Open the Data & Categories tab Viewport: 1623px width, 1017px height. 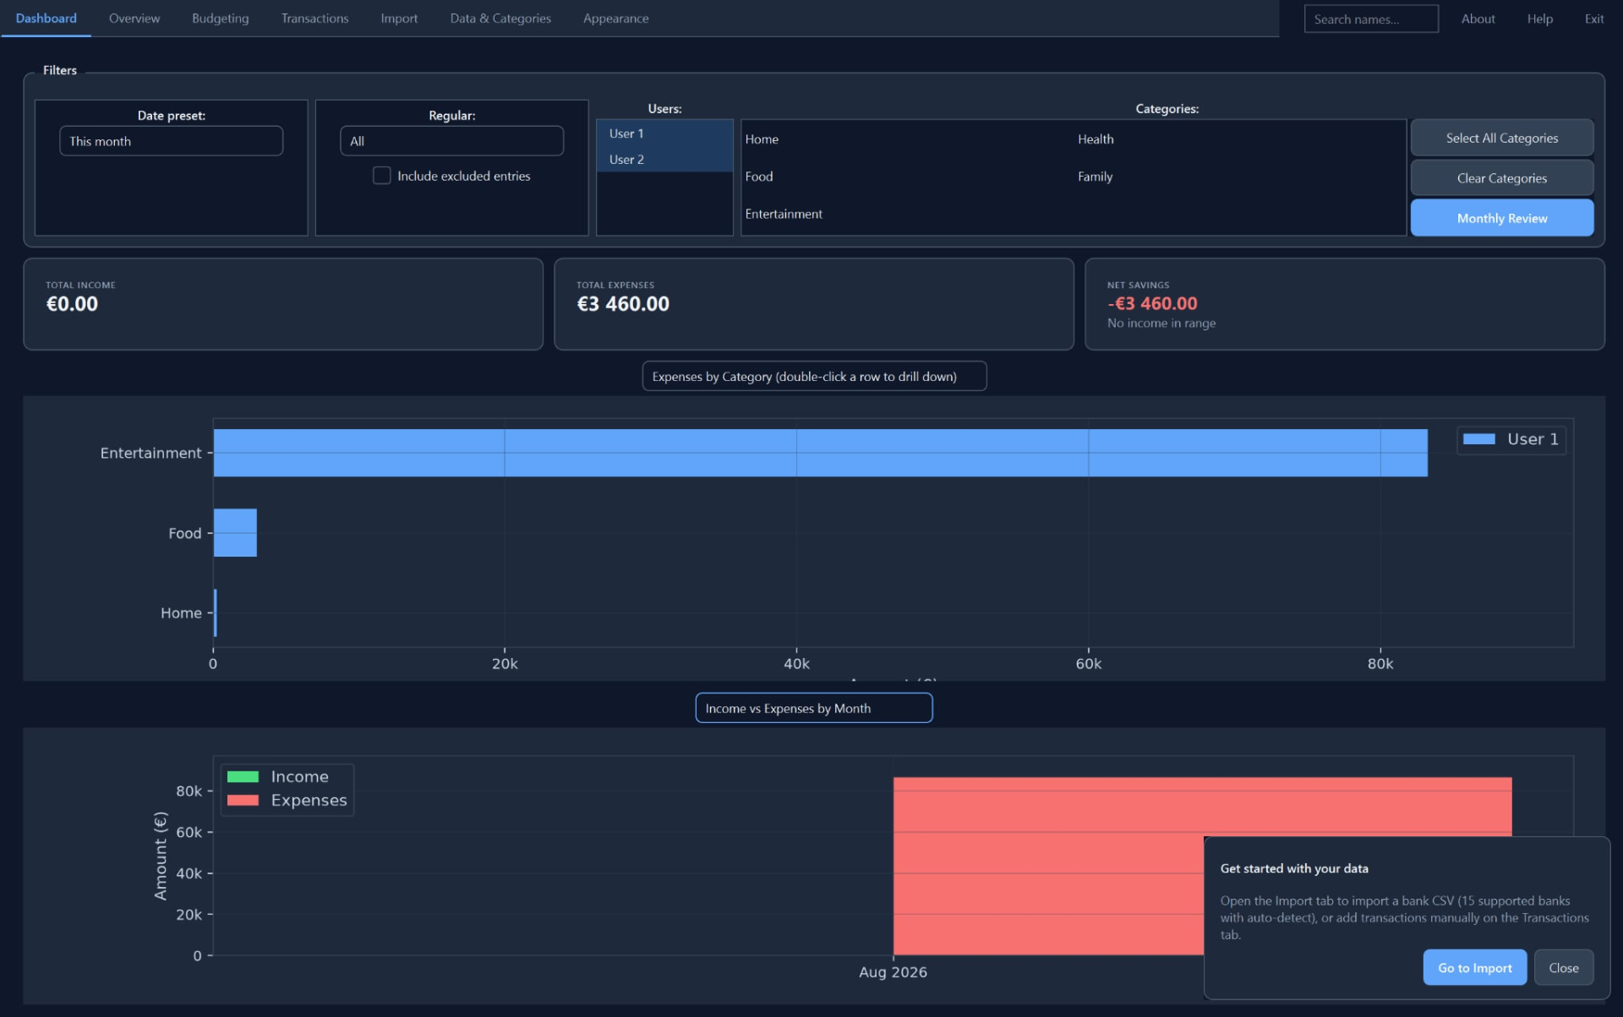(x=500, y=19)
